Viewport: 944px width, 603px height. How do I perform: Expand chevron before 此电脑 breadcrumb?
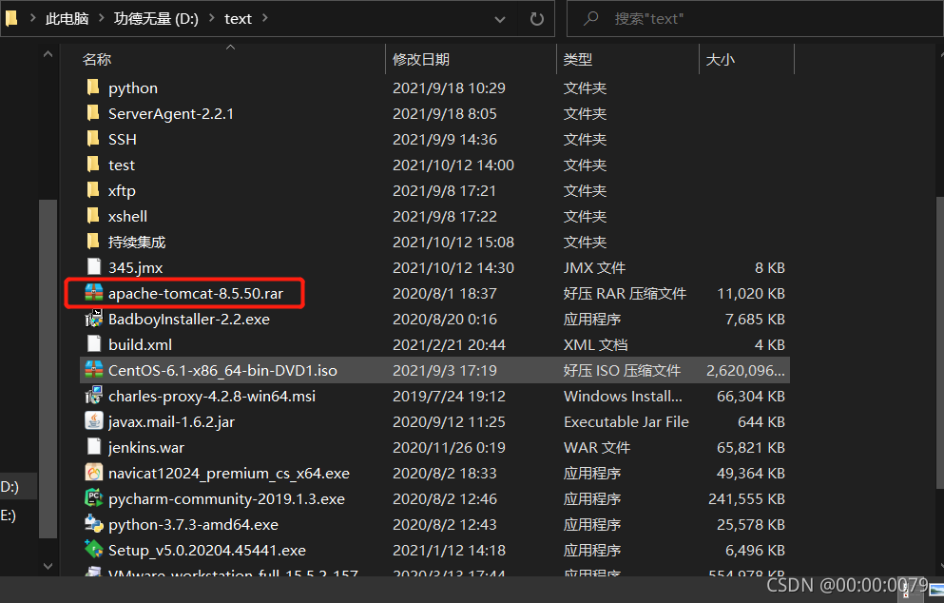click(33, 19)
